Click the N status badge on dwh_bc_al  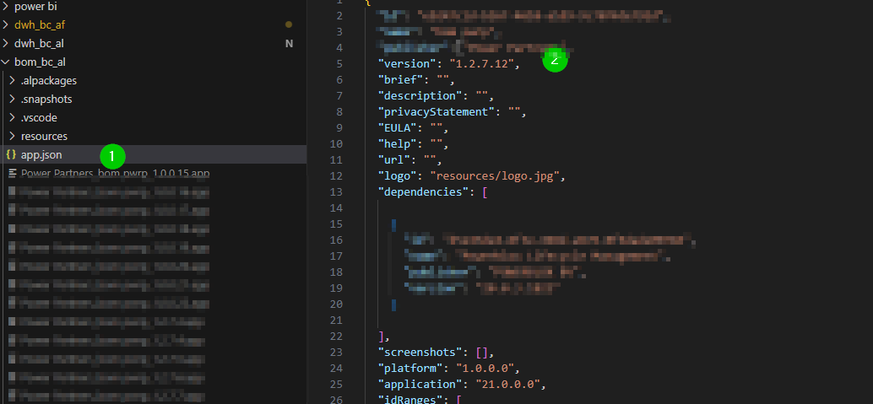tap(289, 43)
